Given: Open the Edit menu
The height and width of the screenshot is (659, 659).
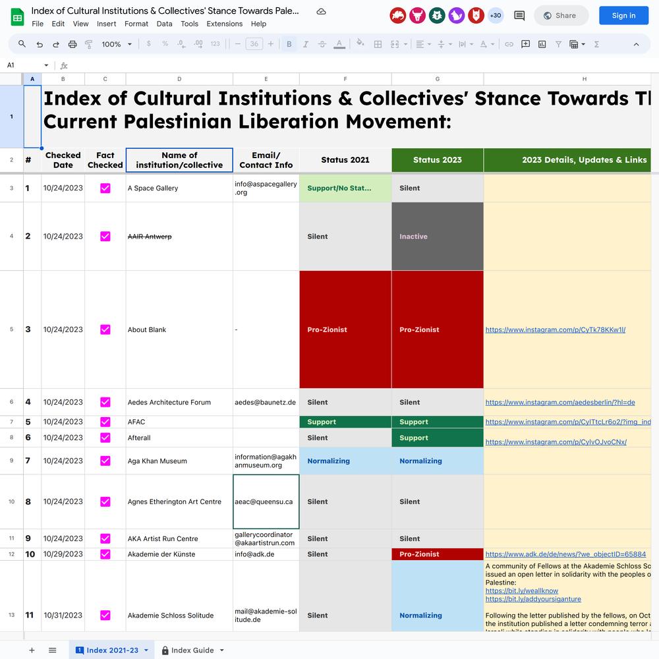Looking at the screenshot, I should click(x=58, y=24).
